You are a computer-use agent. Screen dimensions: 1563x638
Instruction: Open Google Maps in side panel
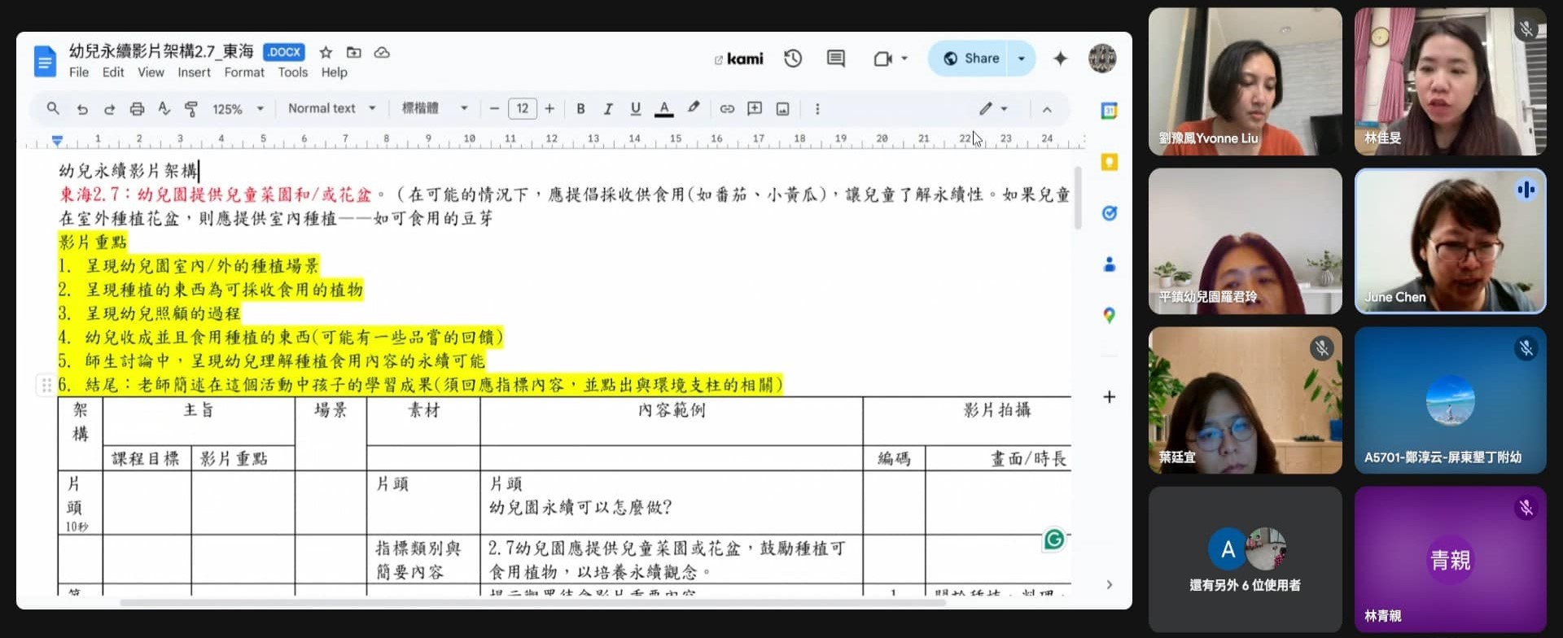coord(1109,315)
